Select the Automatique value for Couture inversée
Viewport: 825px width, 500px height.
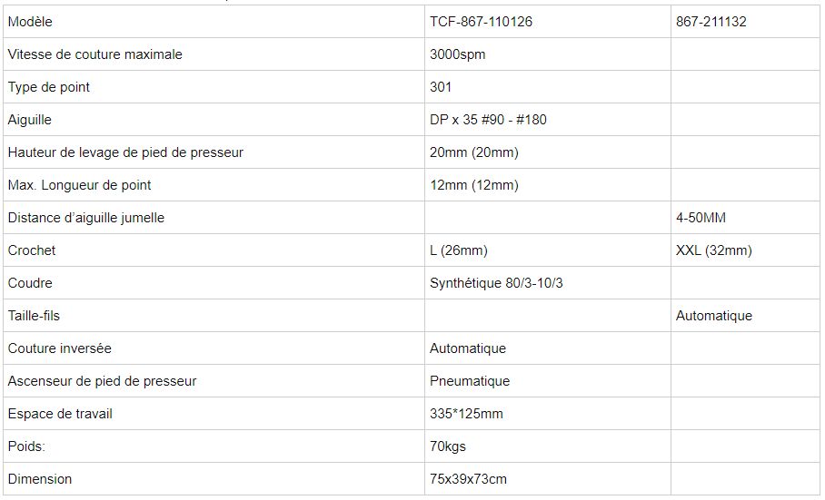coord(467,348)
